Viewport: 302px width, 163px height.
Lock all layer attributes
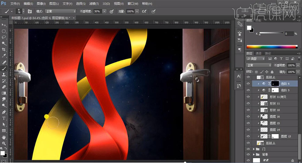272,72
